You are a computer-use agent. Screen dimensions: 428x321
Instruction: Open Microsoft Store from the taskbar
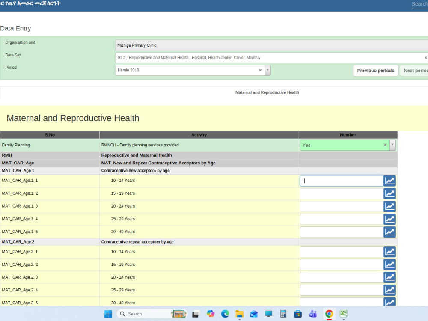(x=298, y=314)
